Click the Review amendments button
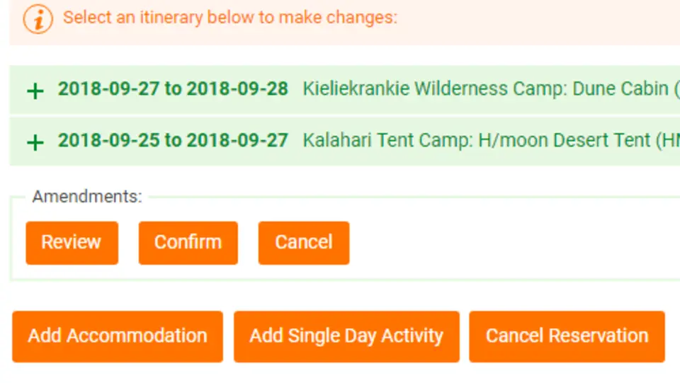The width and height of the screenshot is (680, 383). pyautogui.click(x=72, y=243)
